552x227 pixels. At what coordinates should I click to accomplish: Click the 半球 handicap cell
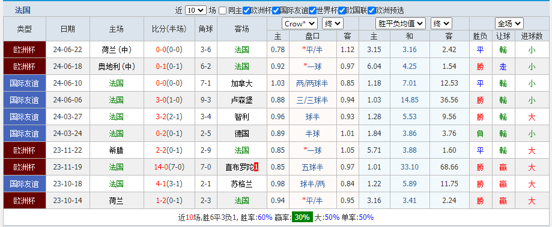(x=312, y=134)
